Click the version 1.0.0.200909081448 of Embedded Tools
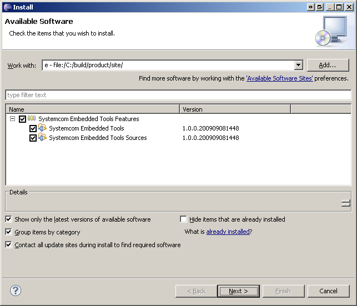Screen dimensions: 357x306 tap(211, 128)
